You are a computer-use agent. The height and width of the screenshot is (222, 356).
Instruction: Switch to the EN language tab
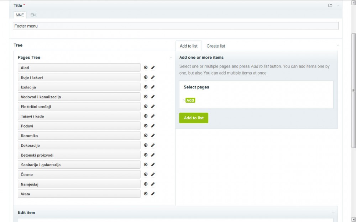click(33, 15)
